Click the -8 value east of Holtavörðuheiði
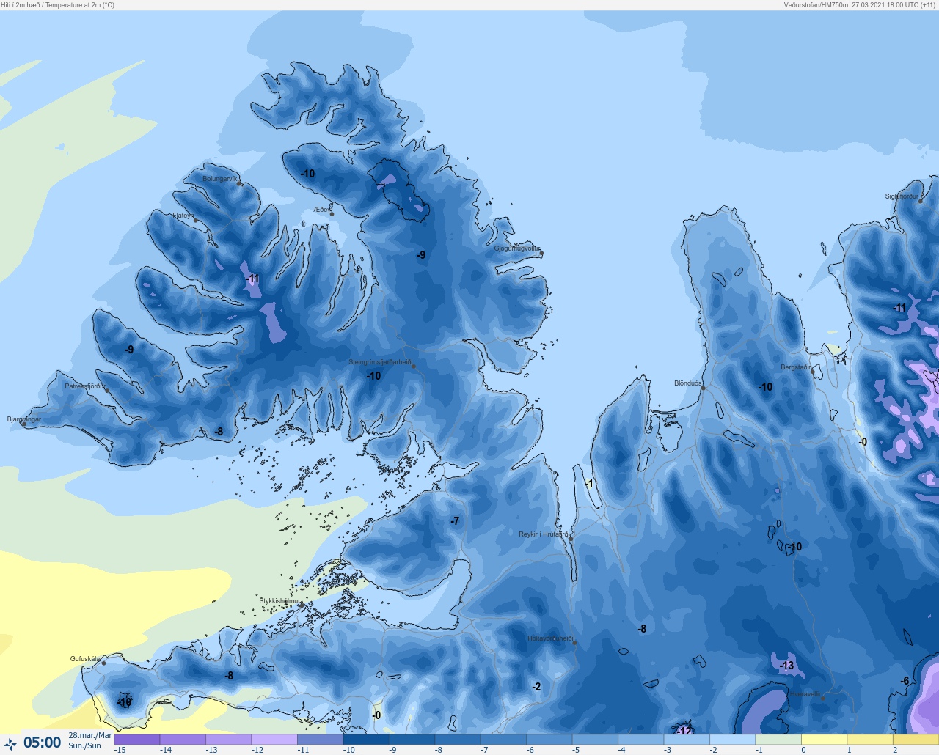Viewport: 939px width, 755px height. [642, 629]
